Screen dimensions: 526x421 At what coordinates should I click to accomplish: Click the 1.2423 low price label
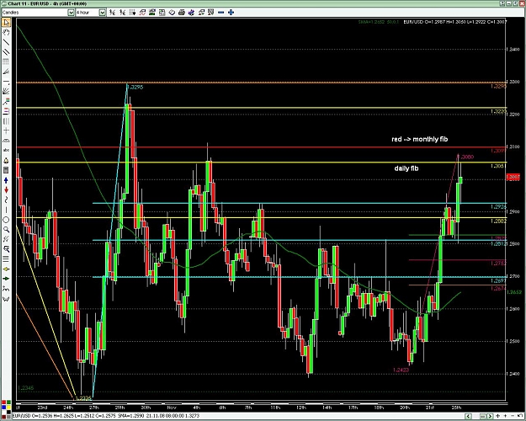[401, 370]
